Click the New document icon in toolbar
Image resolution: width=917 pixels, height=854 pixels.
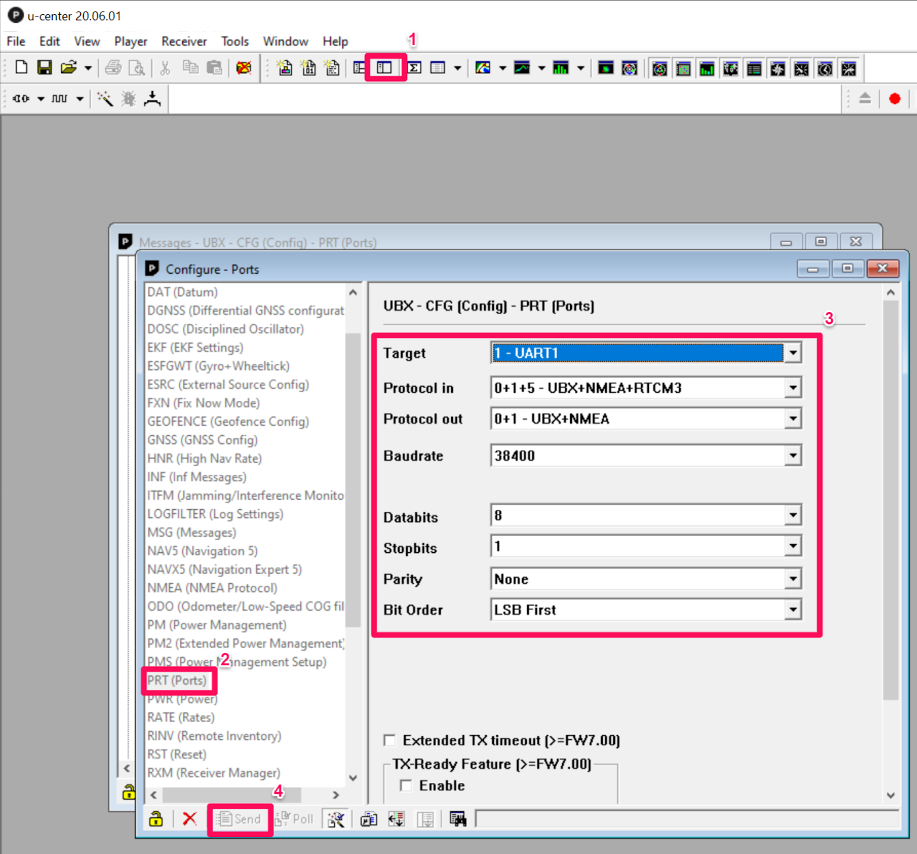click(21, 68)
